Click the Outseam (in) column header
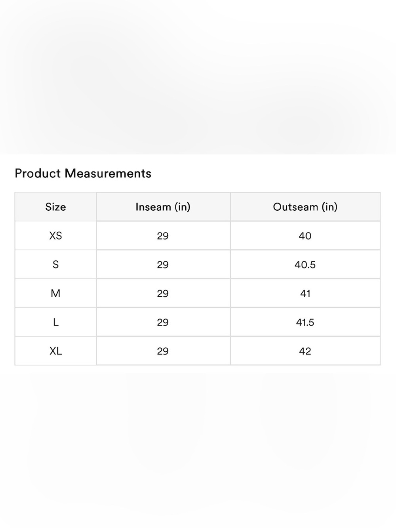The width and height of the screenshot is (396, 528). pos(305,207)
